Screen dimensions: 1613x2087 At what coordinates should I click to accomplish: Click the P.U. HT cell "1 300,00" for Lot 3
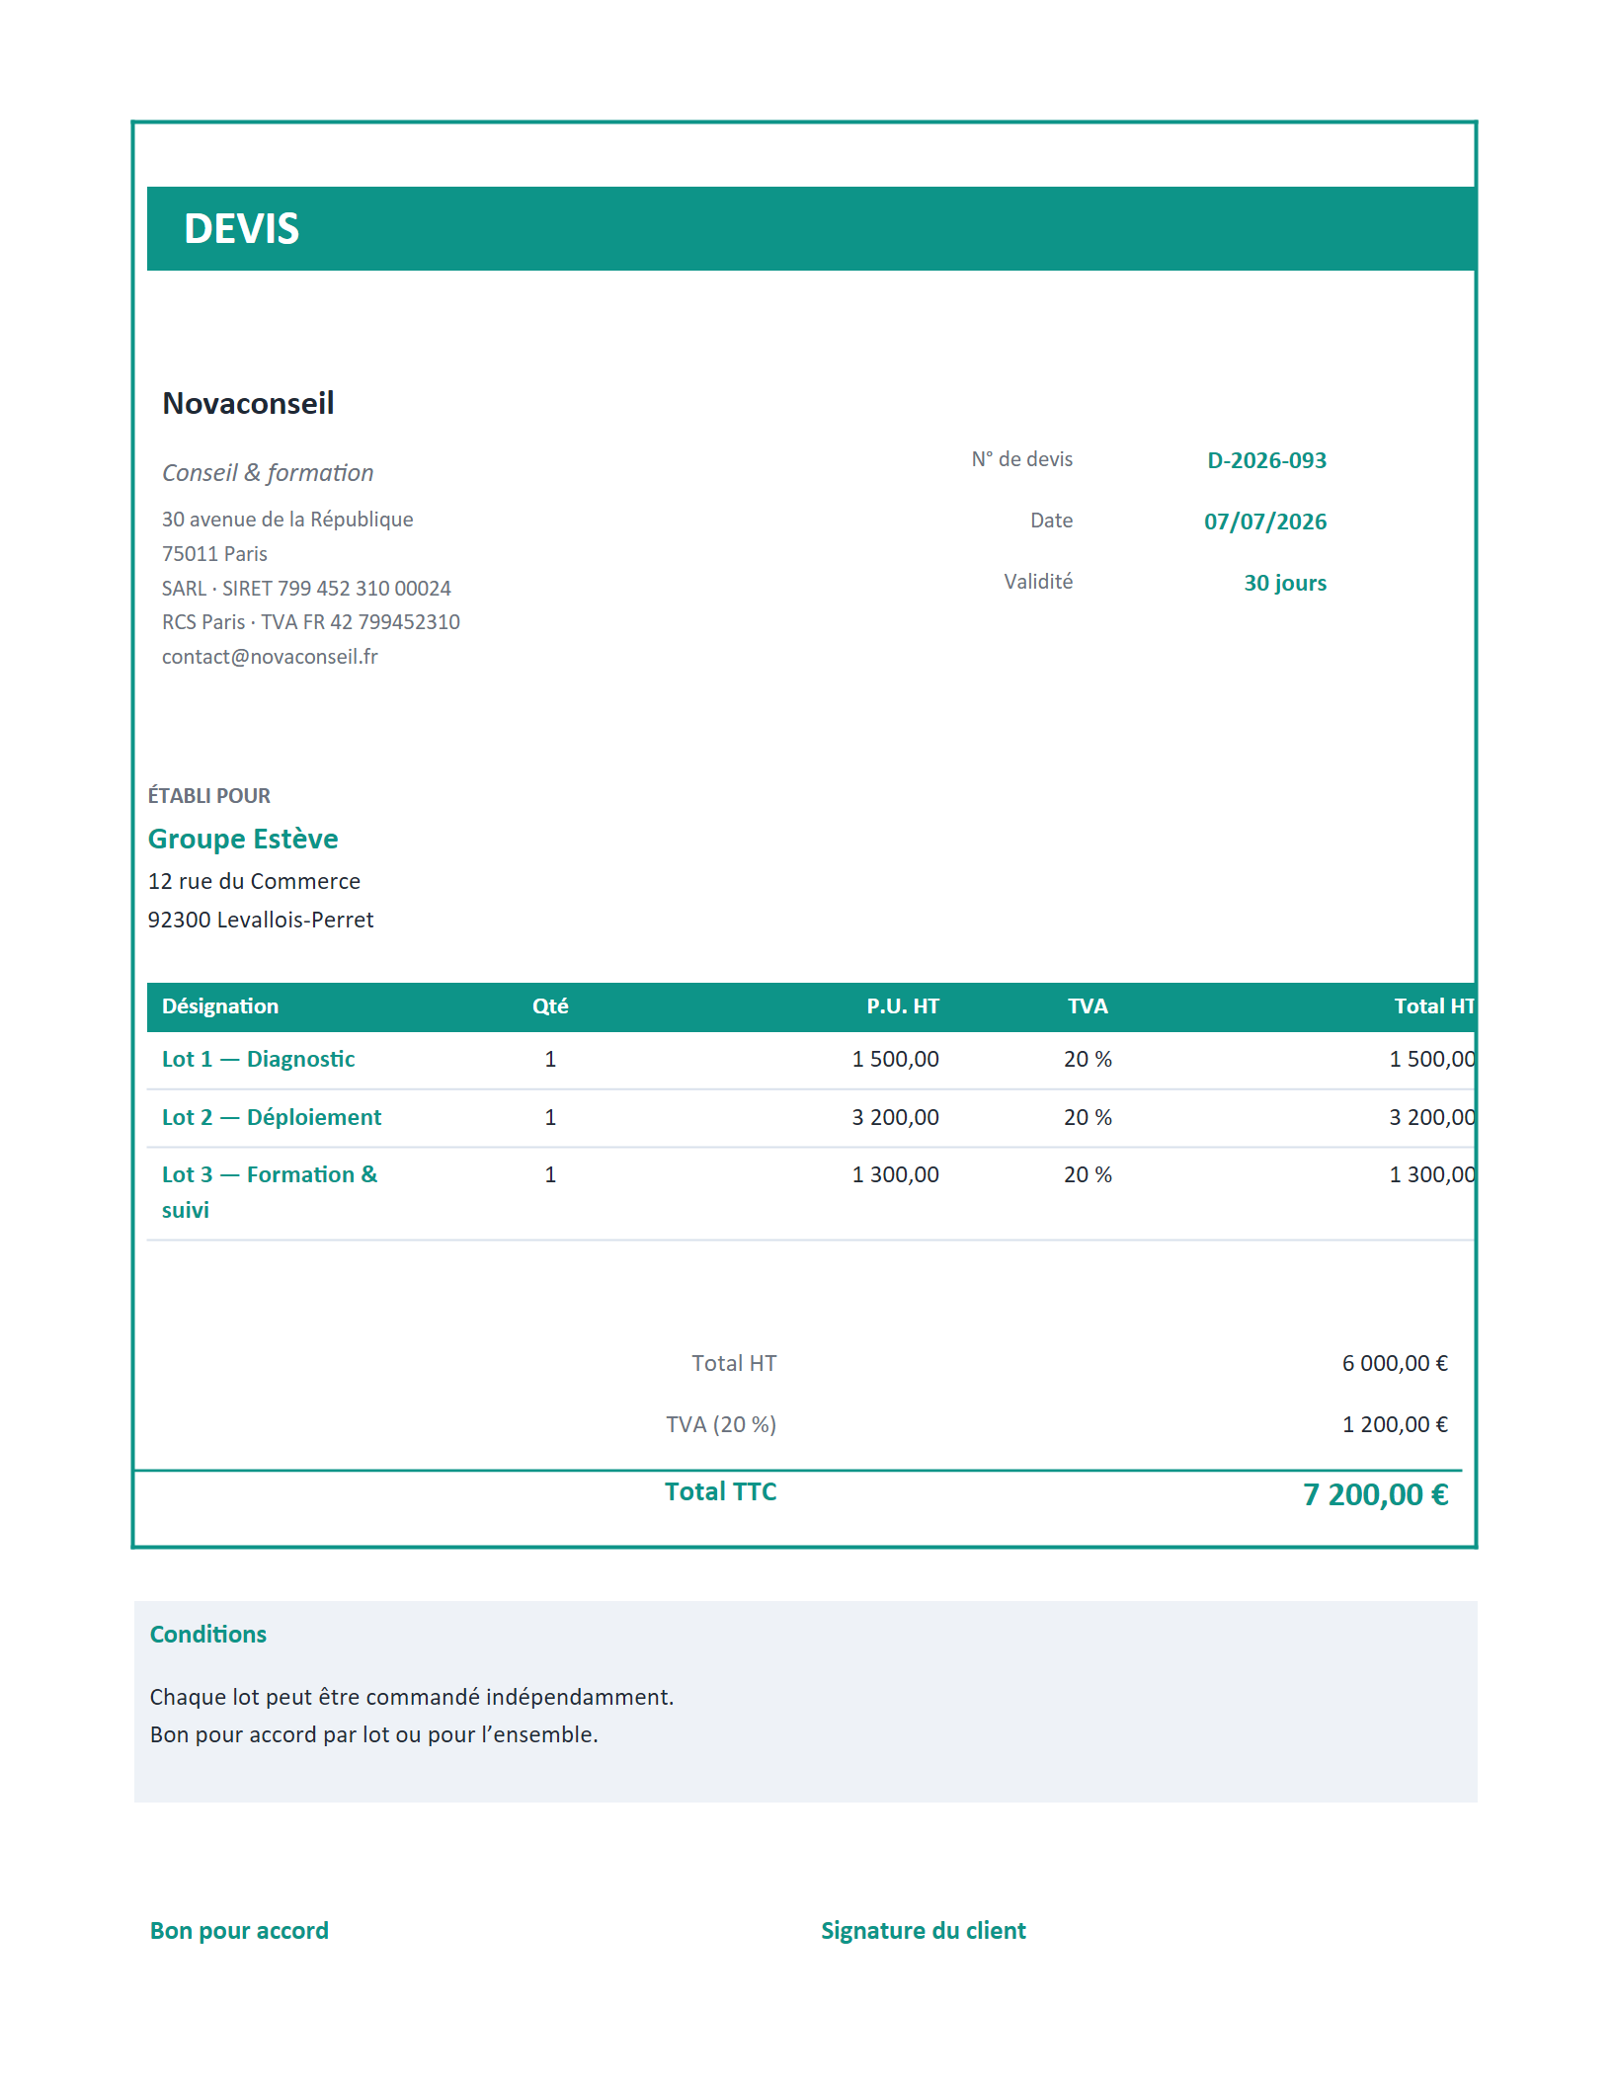click(896, 1175)
